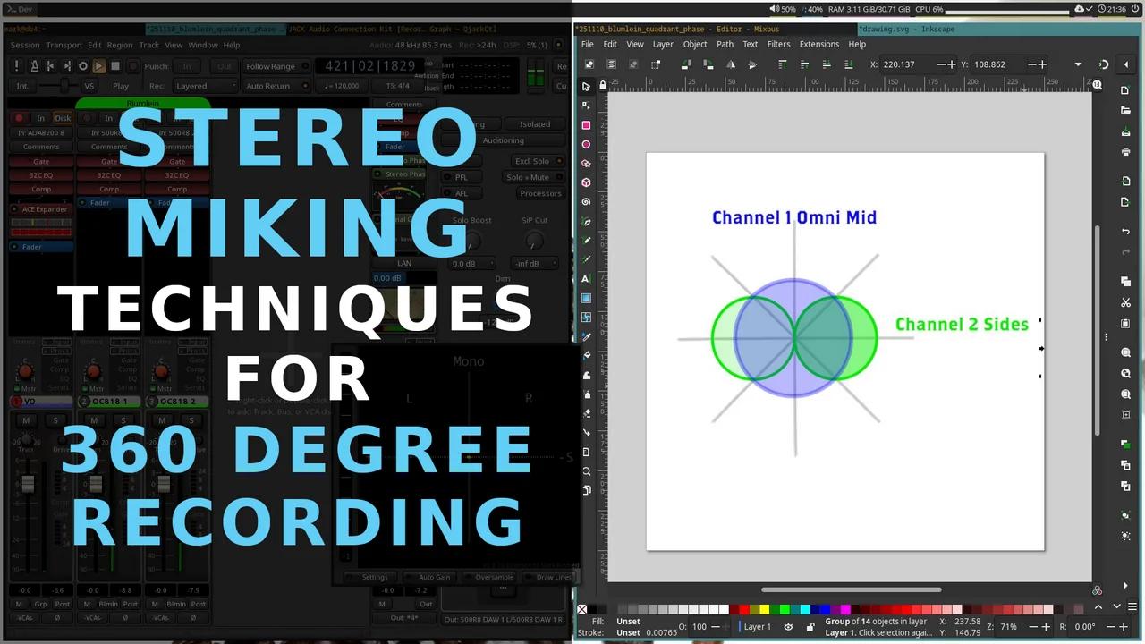This screenshot has width=1145, height=644.
Task: Expand the Inkscape toolbar overflow arrow
Action: (x=1078, y=64)
